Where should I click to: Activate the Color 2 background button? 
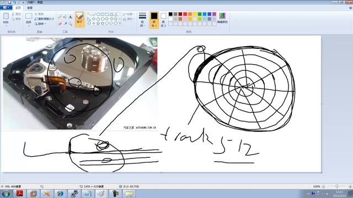163,20
